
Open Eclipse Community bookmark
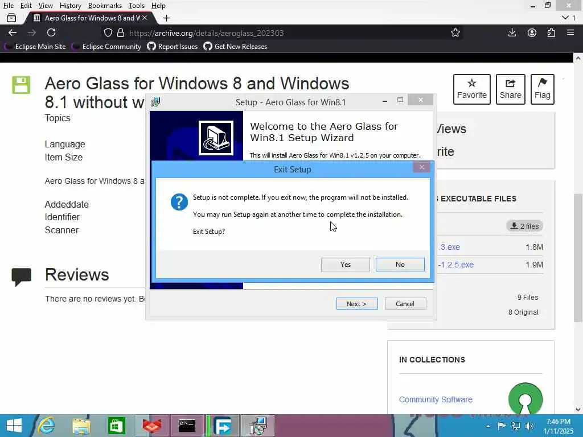point(106,47)
